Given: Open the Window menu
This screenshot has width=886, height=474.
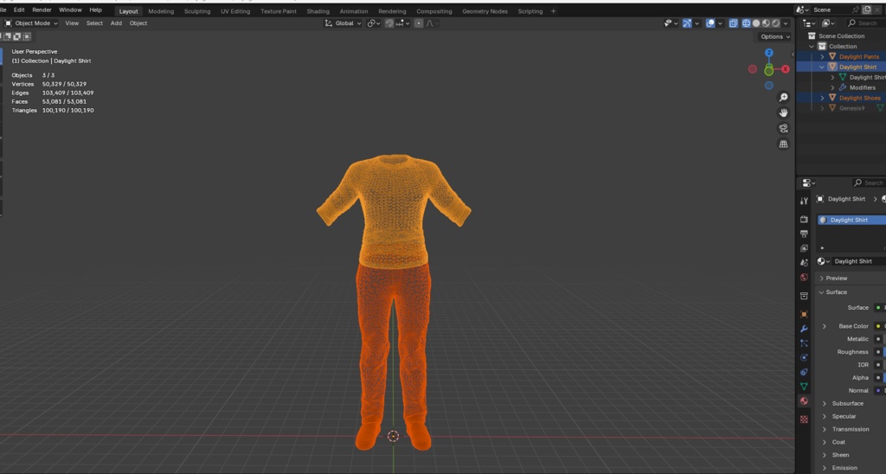Looking at the screenshot, I should (70, 10).
